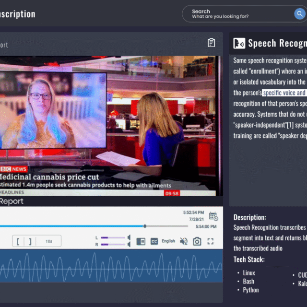The width and height of the screenshot is (307, 307).
Task: Click the BBC News video frame
Action: tap(111, 126)
